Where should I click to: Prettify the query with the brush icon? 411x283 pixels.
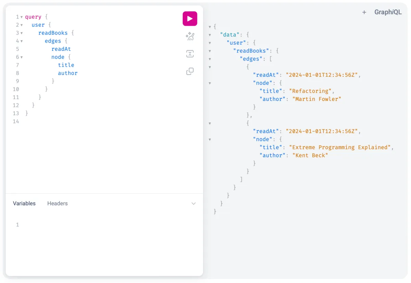pos(190,36)
